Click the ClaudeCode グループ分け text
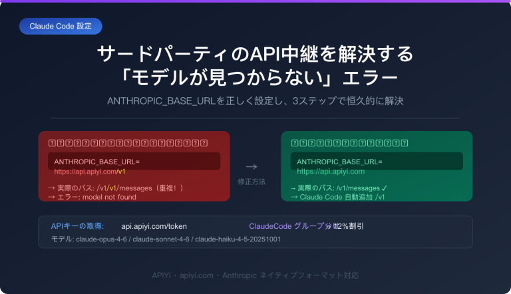The image size is (511, 294). [x=293, y=226]
